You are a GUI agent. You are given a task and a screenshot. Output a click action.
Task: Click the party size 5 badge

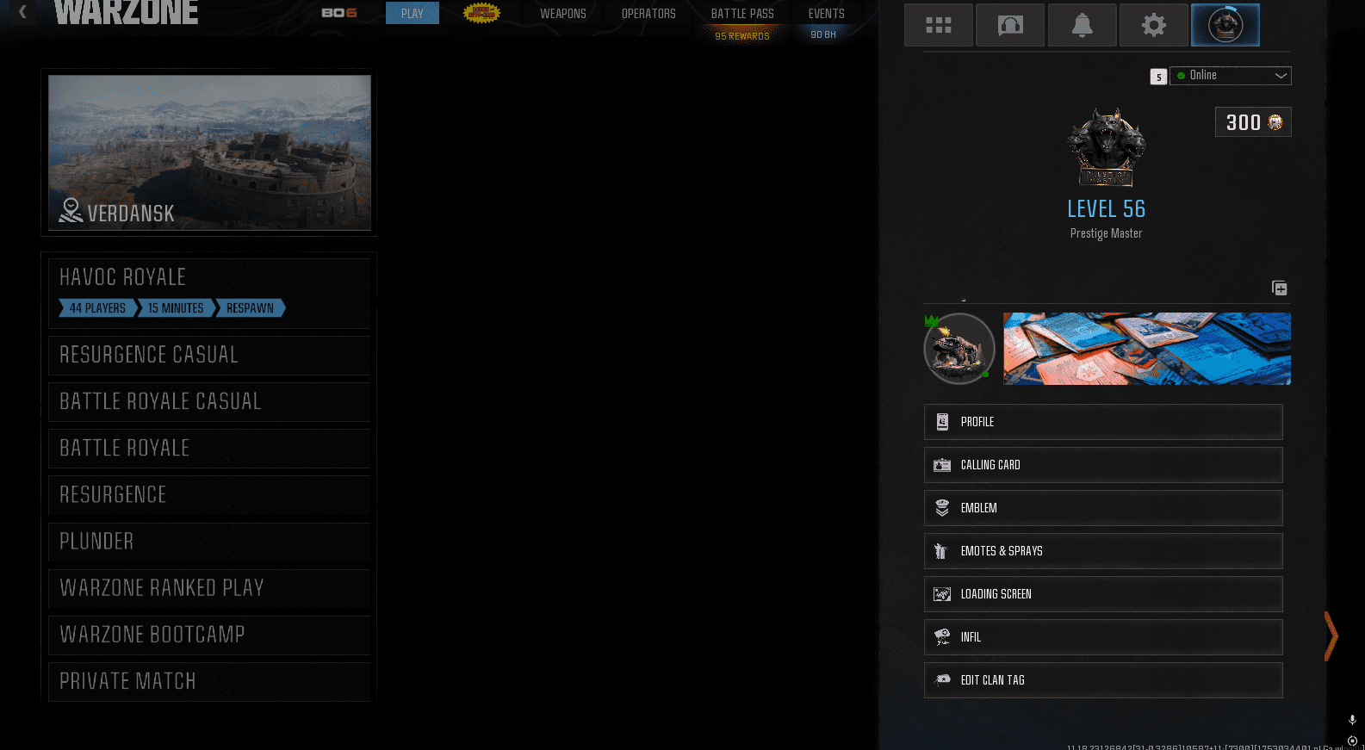coord(1158,77)
